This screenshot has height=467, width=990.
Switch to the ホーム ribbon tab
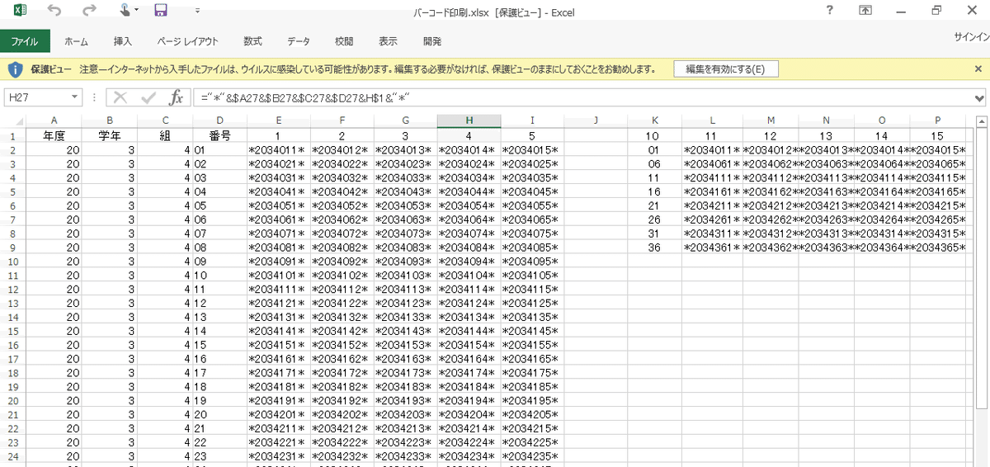(76, 41)
